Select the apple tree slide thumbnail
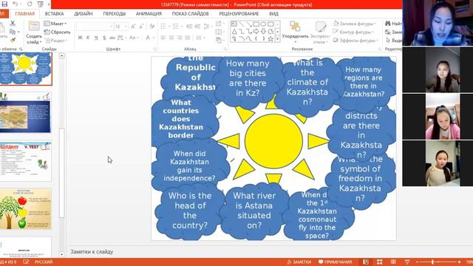 pos(25,209)
